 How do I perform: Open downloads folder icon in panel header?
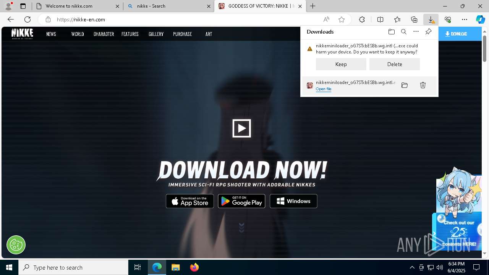point(391,32)
